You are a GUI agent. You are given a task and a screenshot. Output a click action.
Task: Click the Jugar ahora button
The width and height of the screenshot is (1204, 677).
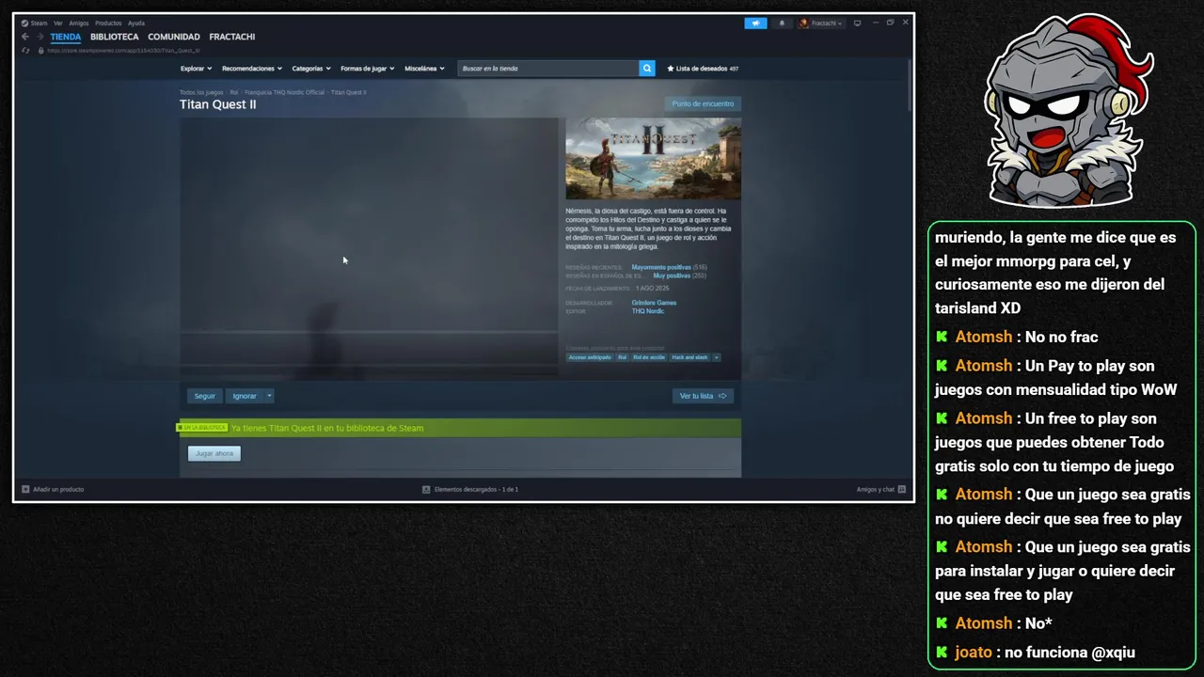pos(214,453)
